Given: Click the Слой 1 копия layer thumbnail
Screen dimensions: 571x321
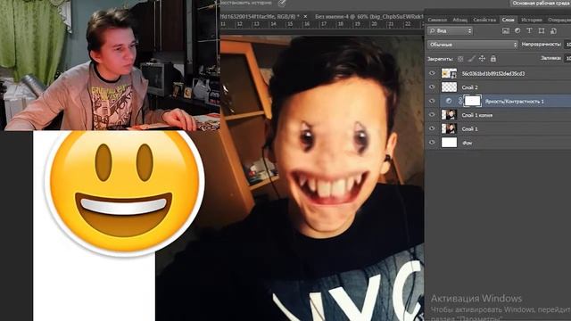Looking at the screenshot, I should (449, 115).
